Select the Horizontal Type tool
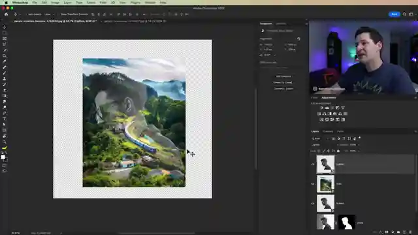Image resolution: width=418 pixels, height=235 pixels. pyautogui.click(x=5, y=119)
